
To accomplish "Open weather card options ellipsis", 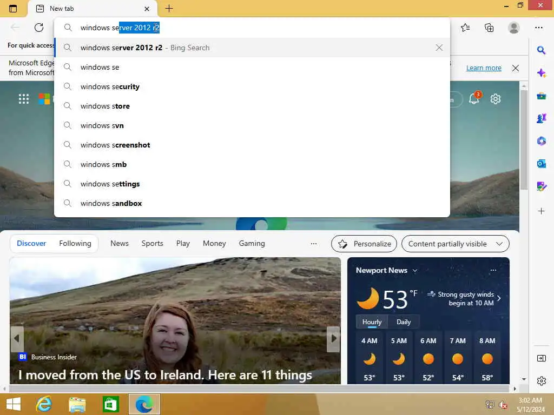I will point(493,270).
